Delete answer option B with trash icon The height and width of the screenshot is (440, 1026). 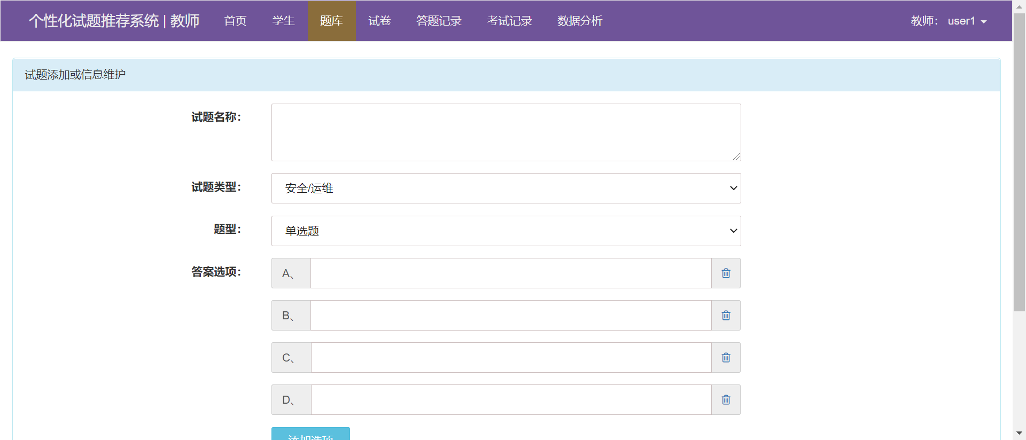pos(726,316)
